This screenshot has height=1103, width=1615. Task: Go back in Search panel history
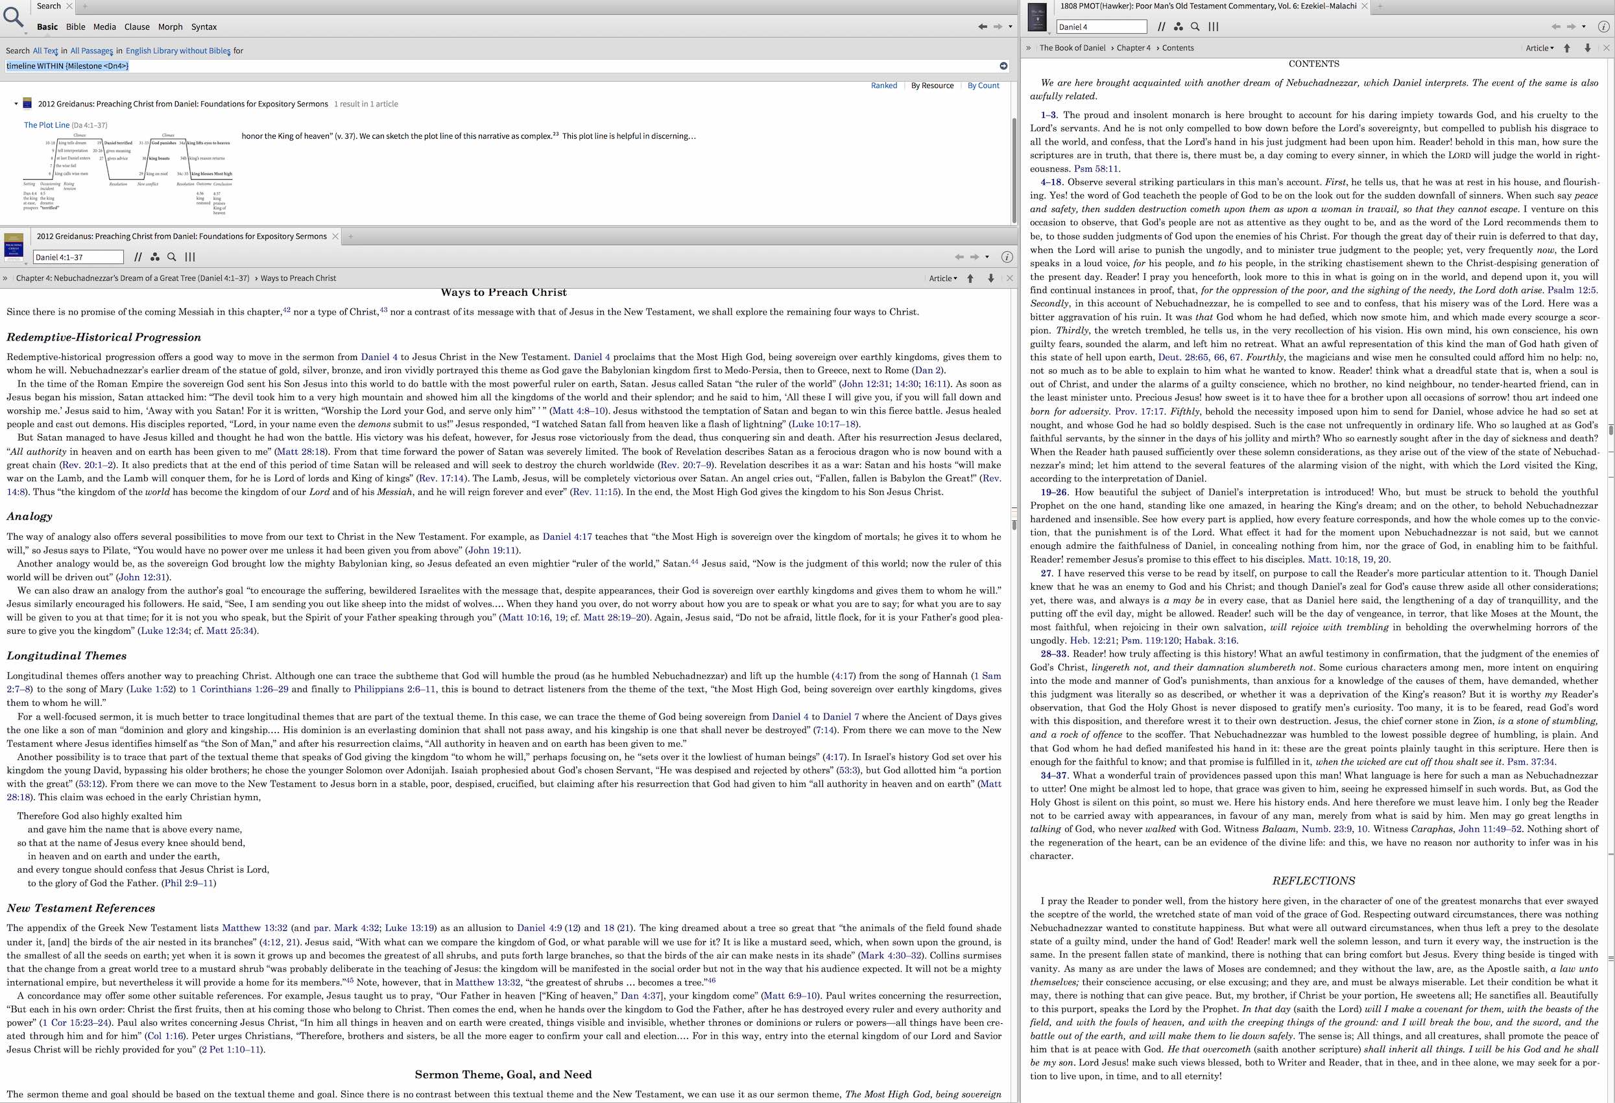[982, 27]
